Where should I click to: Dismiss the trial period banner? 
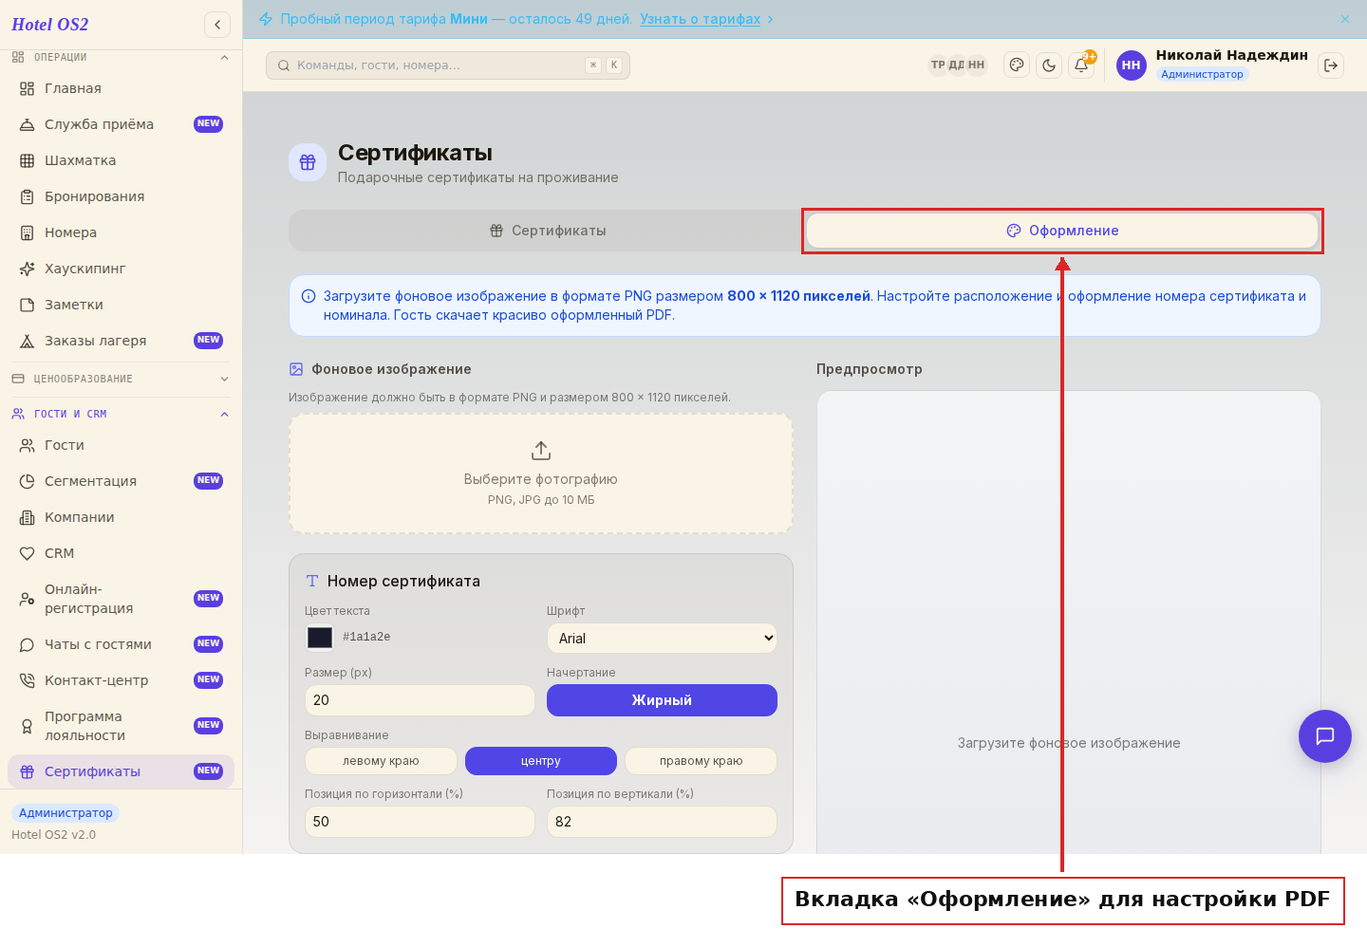pyautogui.click(x=1345, y=19)
